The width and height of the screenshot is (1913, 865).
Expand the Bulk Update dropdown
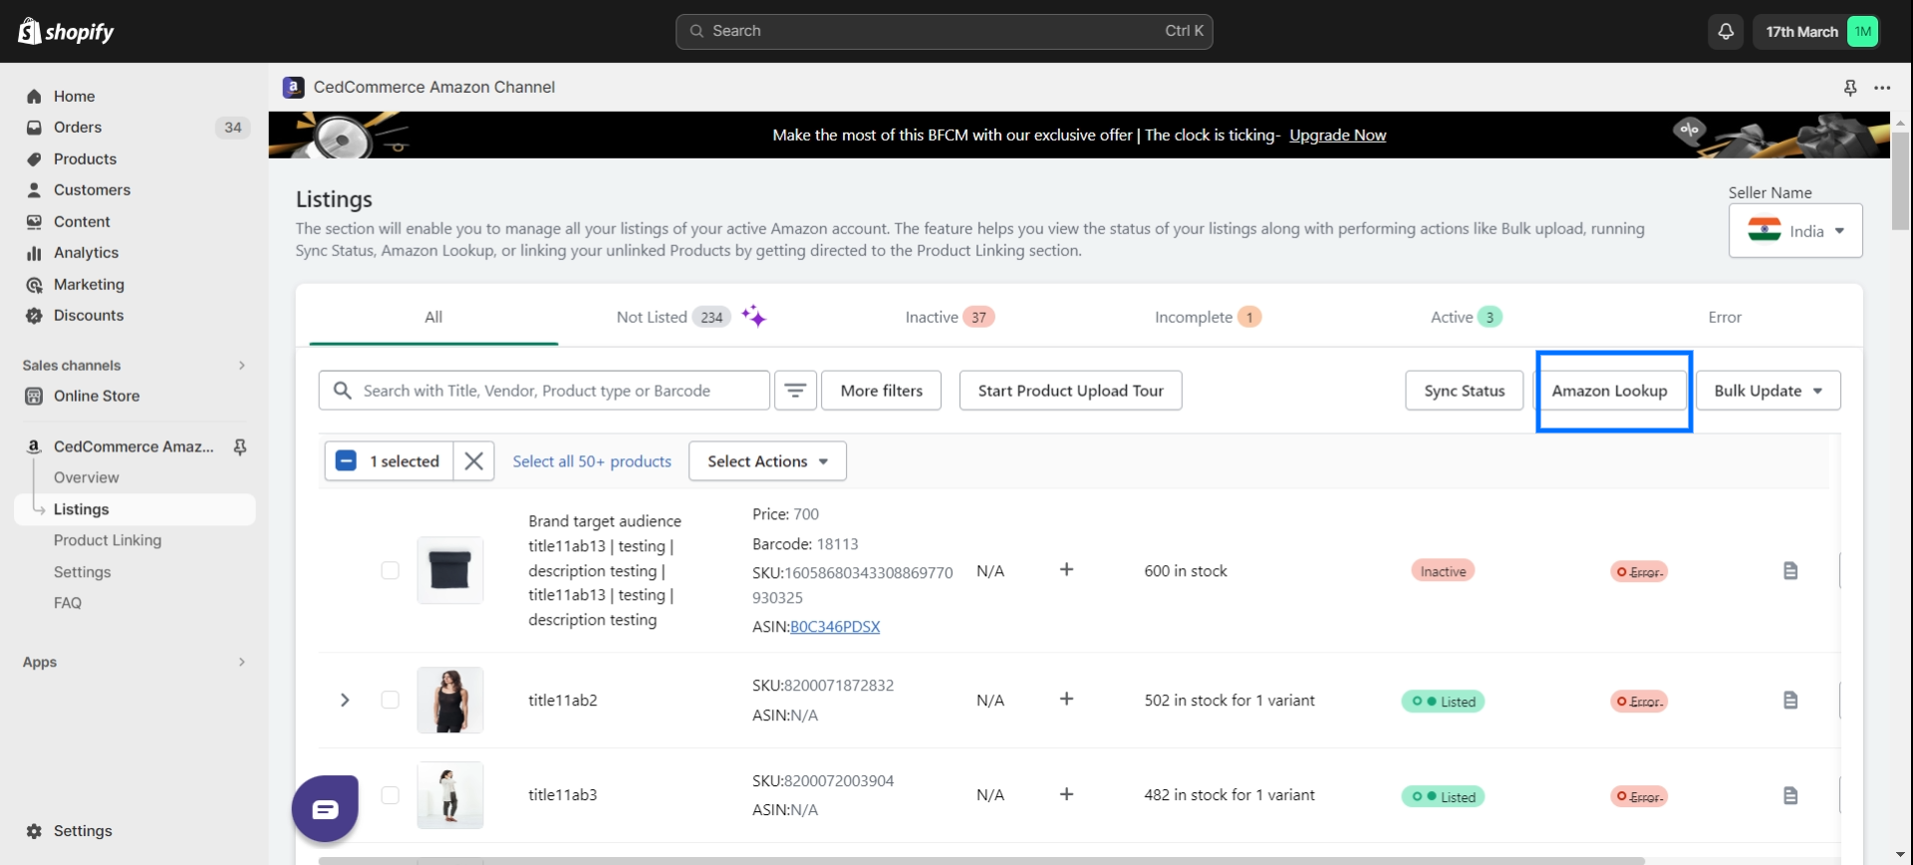pyautogui.click(x=1768, y=391)
